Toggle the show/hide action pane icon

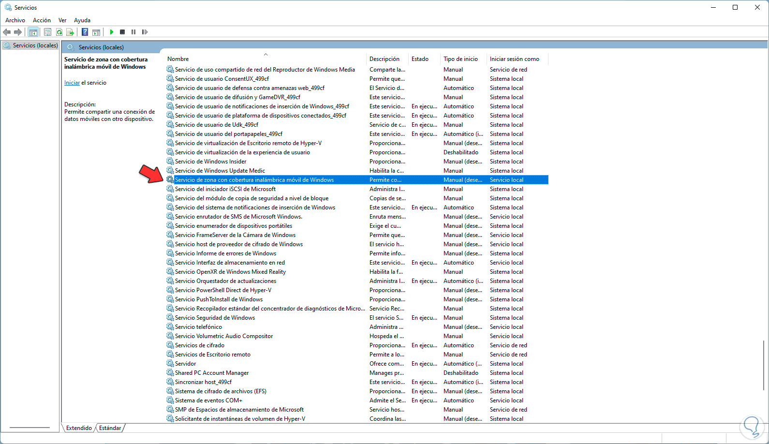[96, 32]
